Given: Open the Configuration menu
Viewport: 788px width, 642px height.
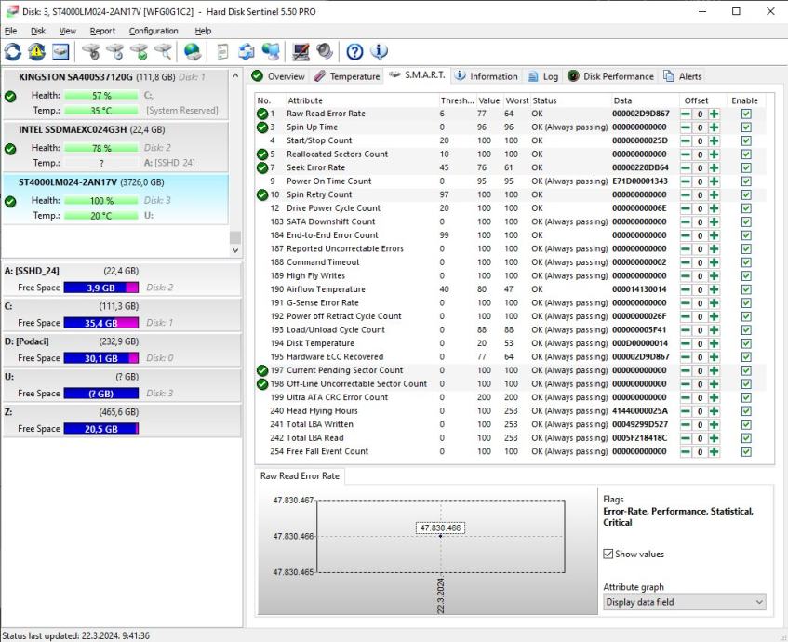Looking at the screenshot, I should 154,31.
